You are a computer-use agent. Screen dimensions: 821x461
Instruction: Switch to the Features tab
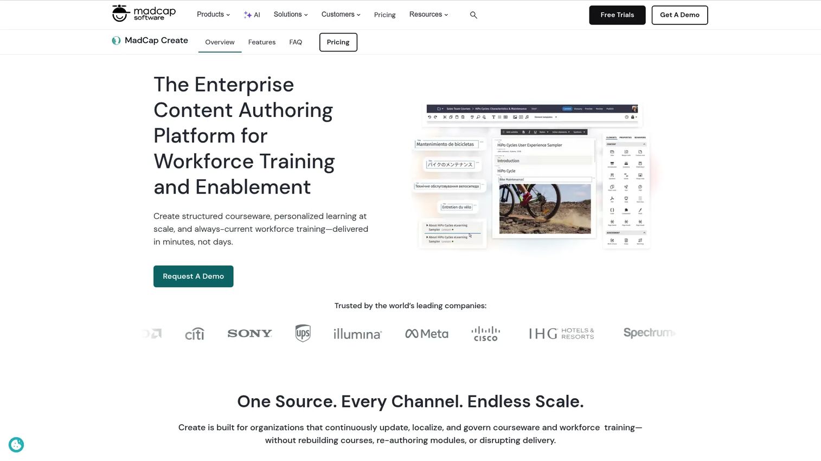pos(262,42)
